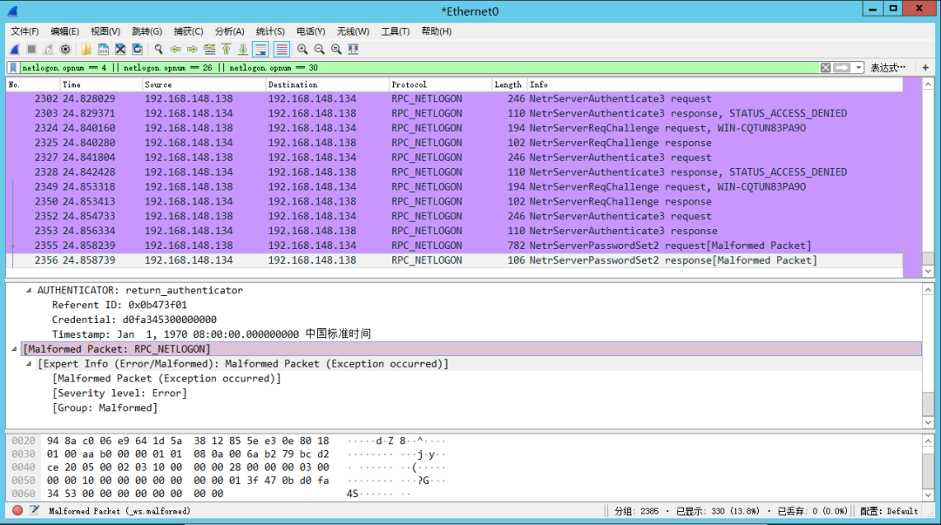Add a filter button with plus
941x525 pixels.
coord(925,68)
